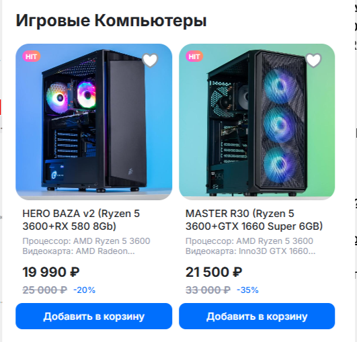Click the HIT badge on MASTER R30

click(x=194, y=56)
